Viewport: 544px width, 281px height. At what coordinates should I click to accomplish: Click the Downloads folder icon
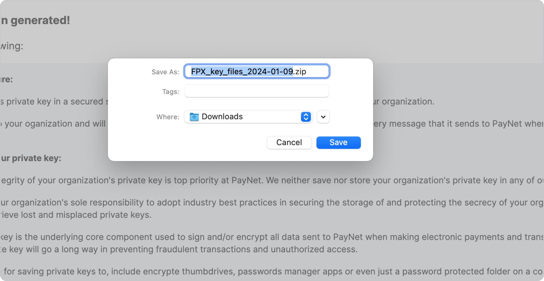tap(194, 117)
